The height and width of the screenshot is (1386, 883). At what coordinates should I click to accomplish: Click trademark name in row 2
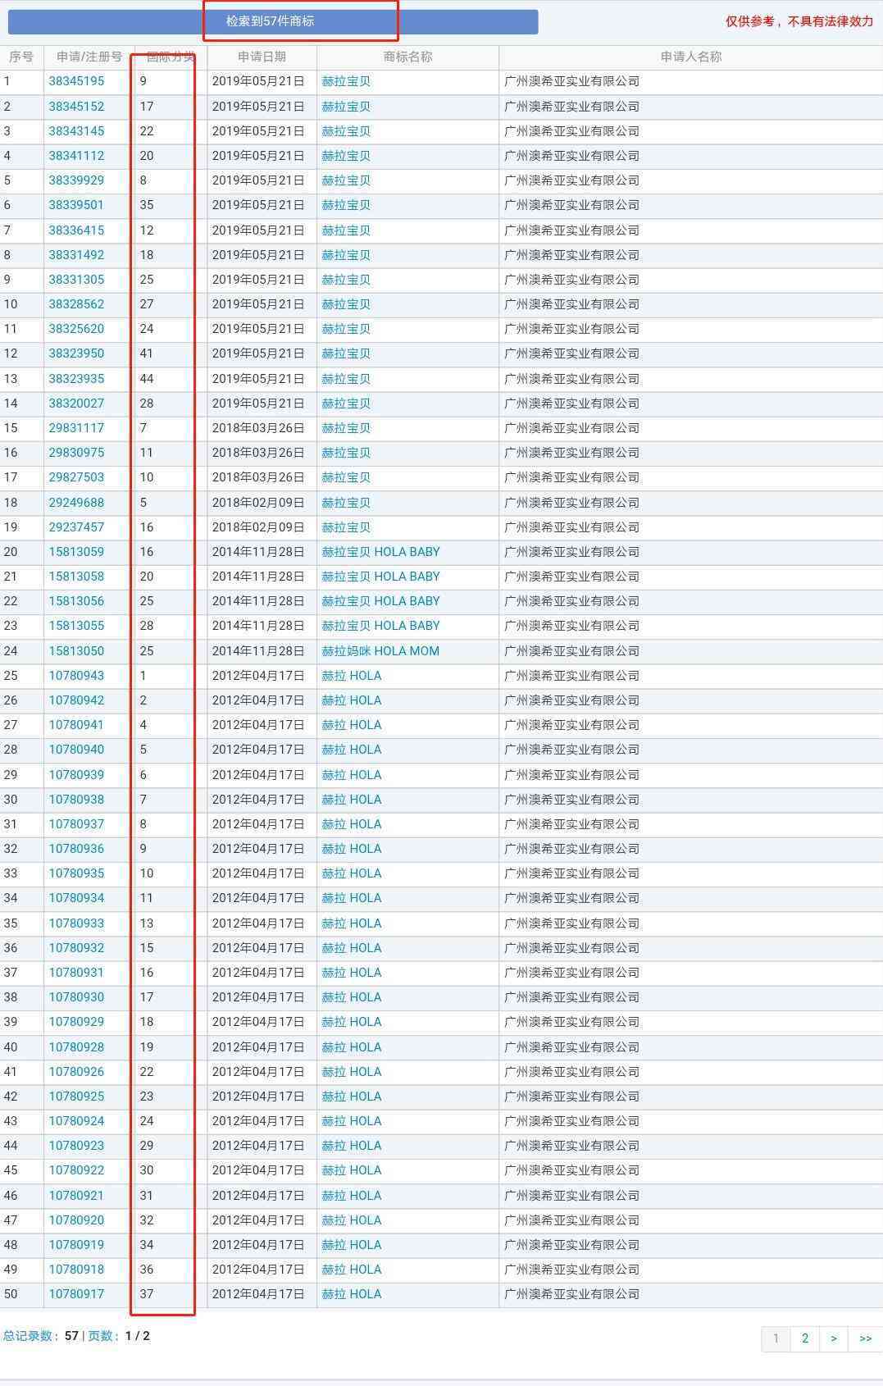(345, 107)
